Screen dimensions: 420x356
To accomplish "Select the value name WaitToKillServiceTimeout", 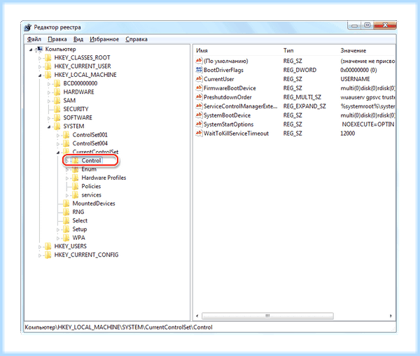I will (x=236, y=134).
